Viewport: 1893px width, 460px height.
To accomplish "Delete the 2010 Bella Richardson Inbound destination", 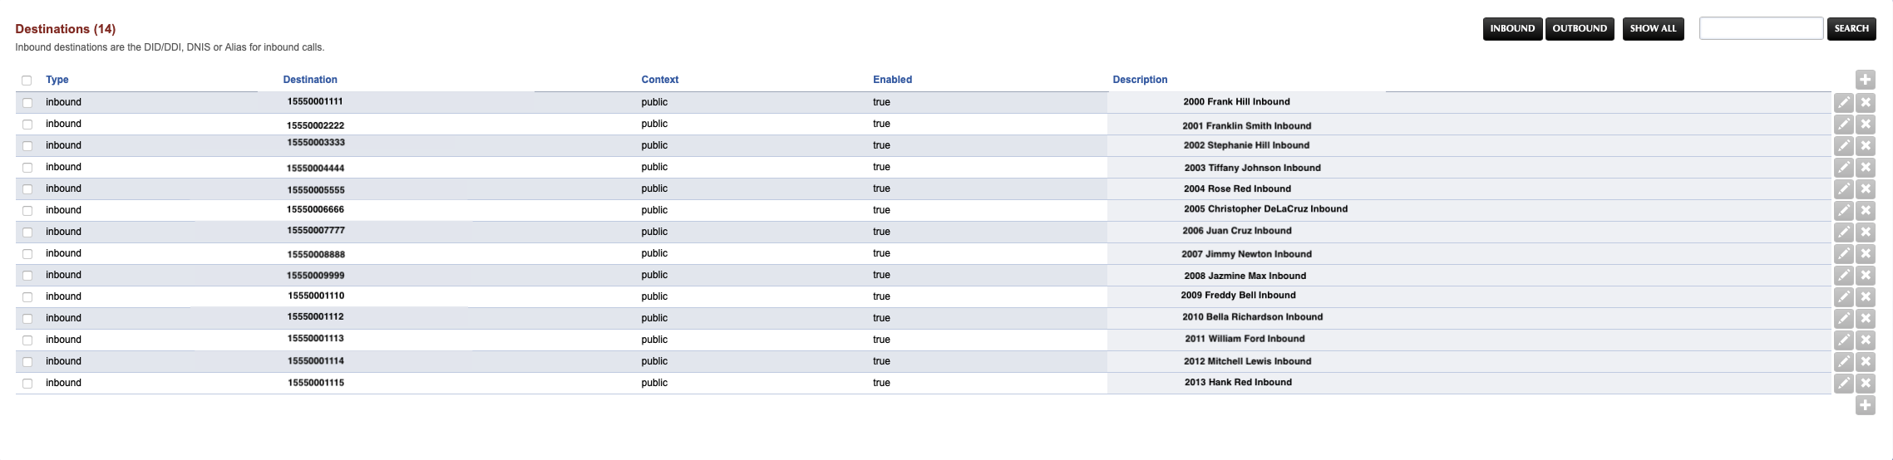I will (1866, 318).
